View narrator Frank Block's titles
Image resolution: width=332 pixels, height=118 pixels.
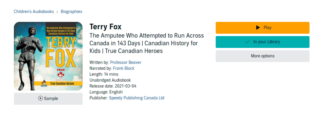click(124, 68)
